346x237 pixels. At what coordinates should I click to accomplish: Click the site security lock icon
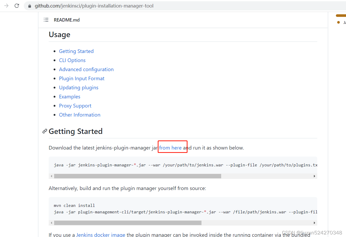click(x=29, y=5)
